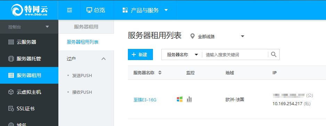The image size is (326, 126).
Task: Go to 云服务器 in the sidebar
Action: pos(29,42)
